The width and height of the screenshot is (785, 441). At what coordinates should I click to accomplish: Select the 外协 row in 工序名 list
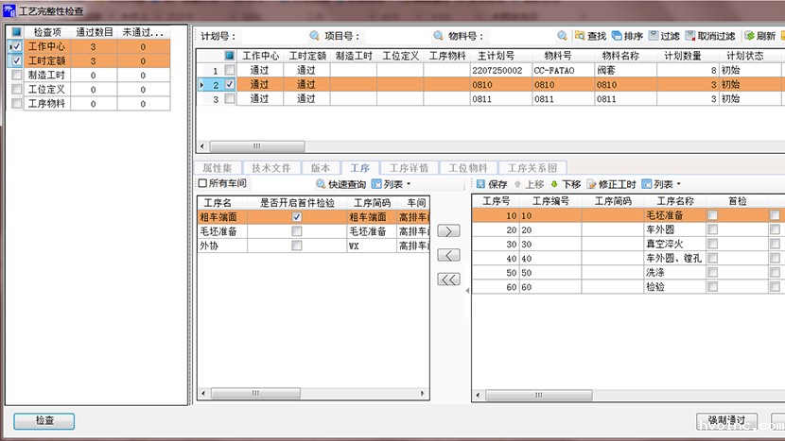click(313, 246)
